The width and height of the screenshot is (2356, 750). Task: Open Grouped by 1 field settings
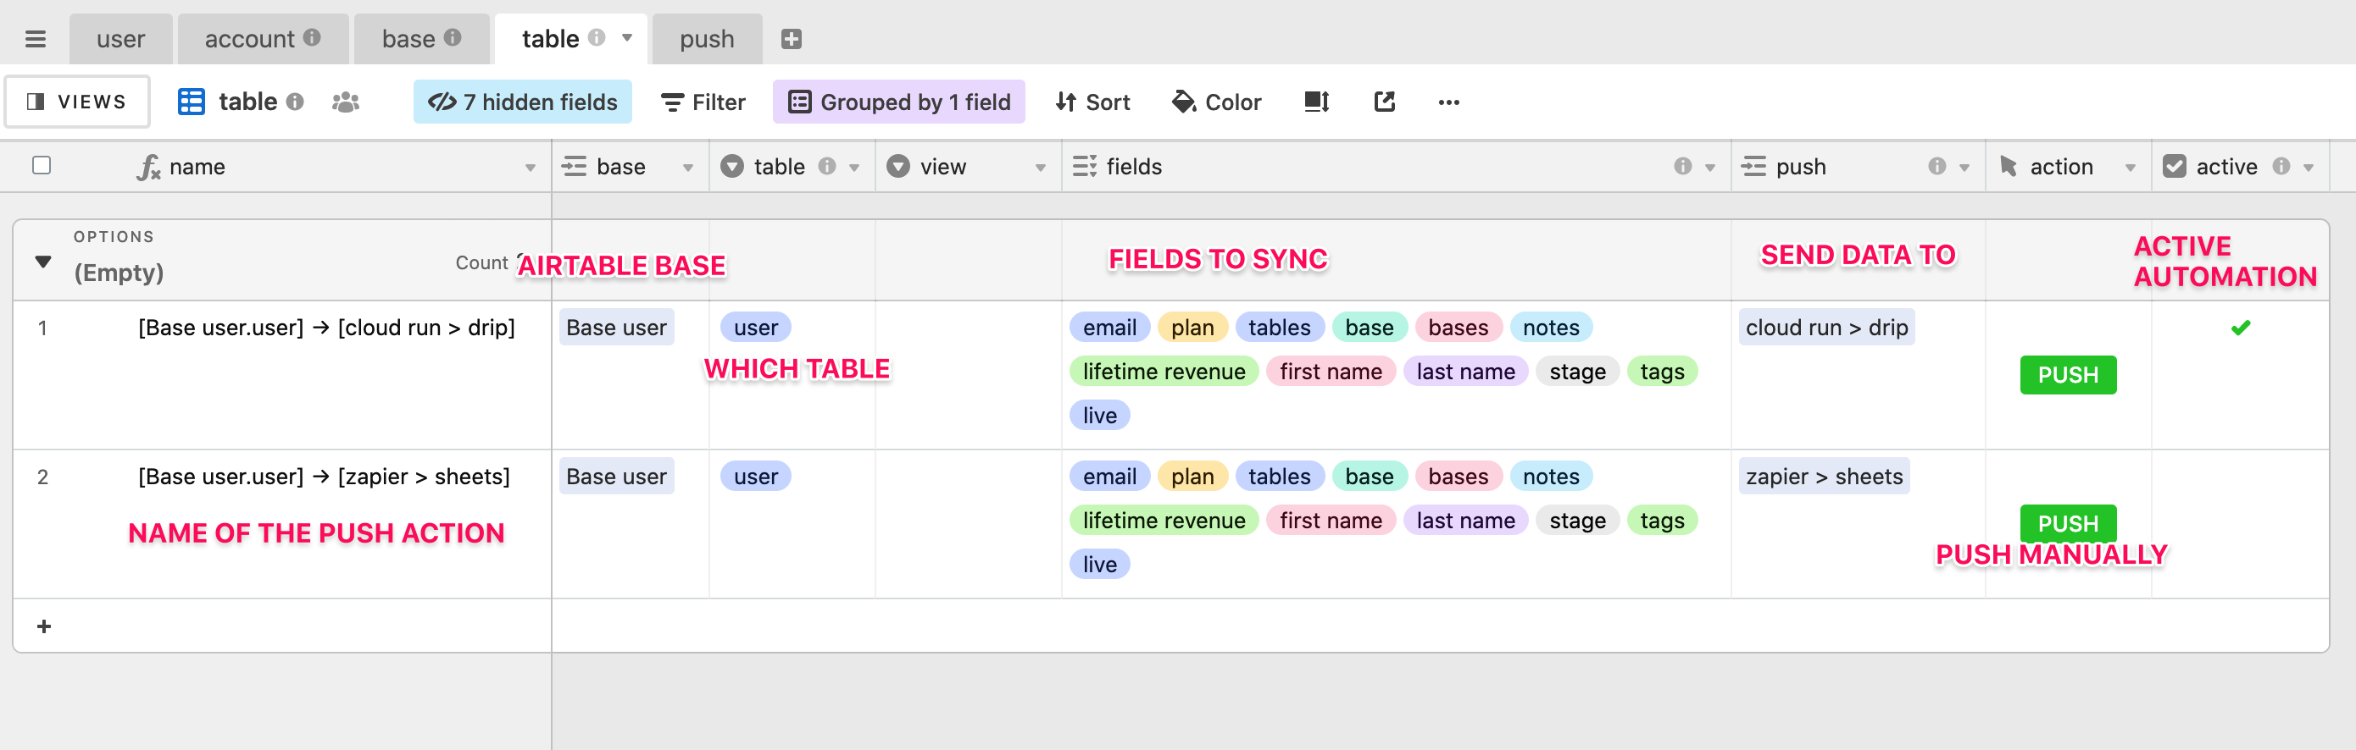click(x=899, y=102)
